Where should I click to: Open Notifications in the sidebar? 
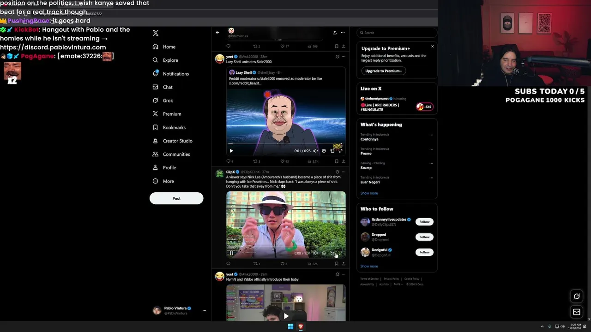coord(170,74)
